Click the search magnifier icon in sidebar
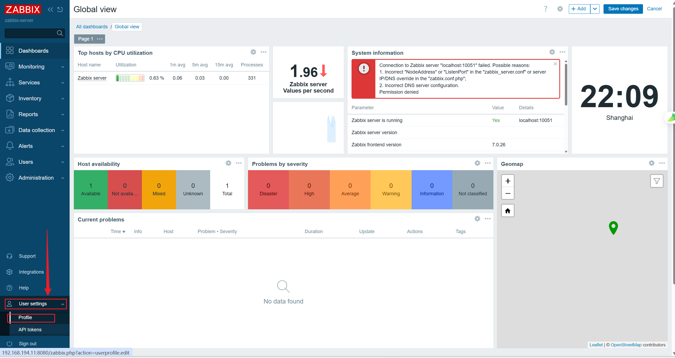675x358 pixels. click(x=60, y=33)
